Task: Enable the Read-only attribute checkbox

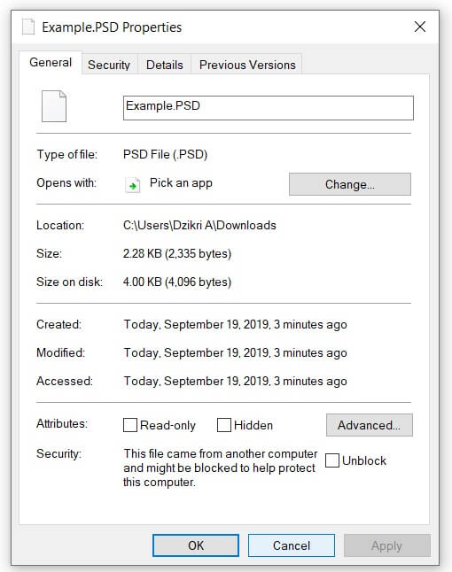Action: tap(130, 425)
